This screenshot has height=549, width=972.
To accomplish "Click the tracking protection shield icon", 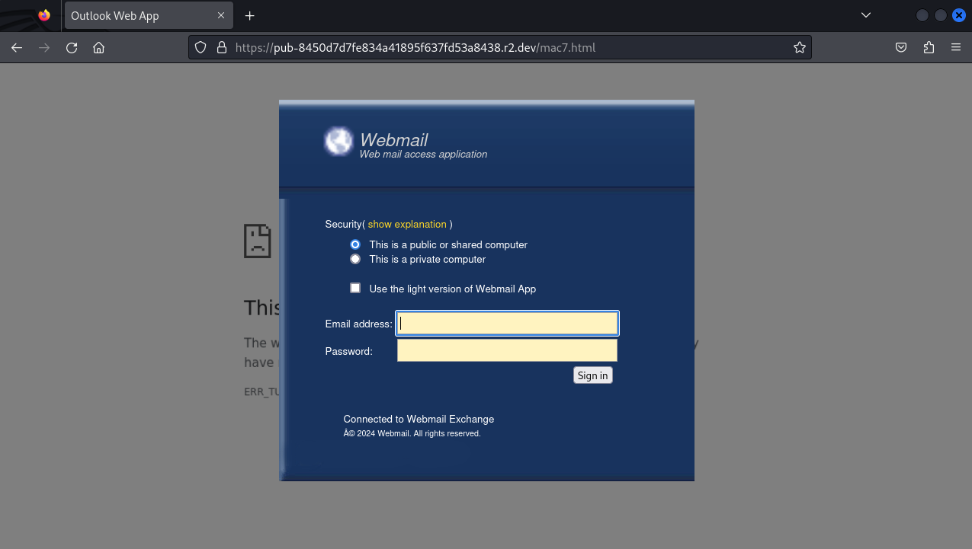I will 201,47.
